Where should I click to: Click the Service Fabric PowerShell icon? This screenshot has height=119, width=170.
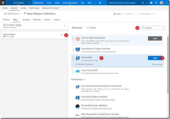(x=78, y=39)
